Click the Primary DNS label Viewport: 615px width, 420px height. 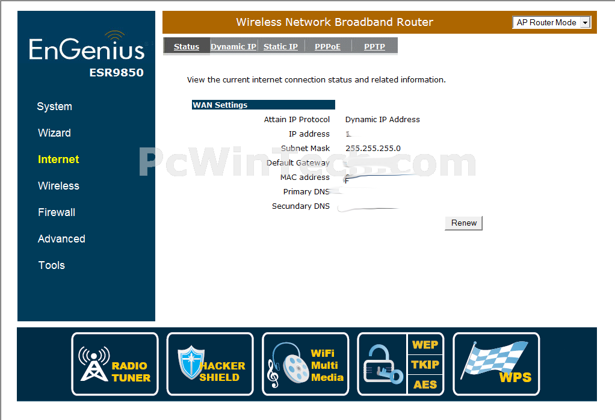306,192
